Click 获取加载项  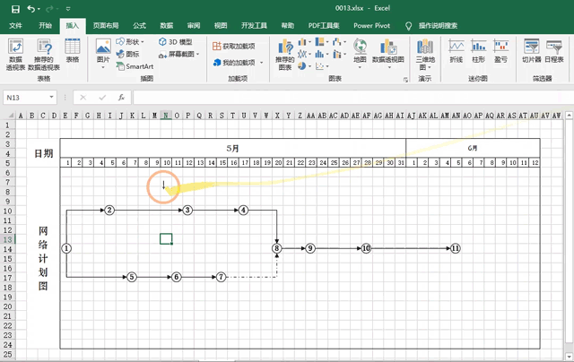[233, 46]
